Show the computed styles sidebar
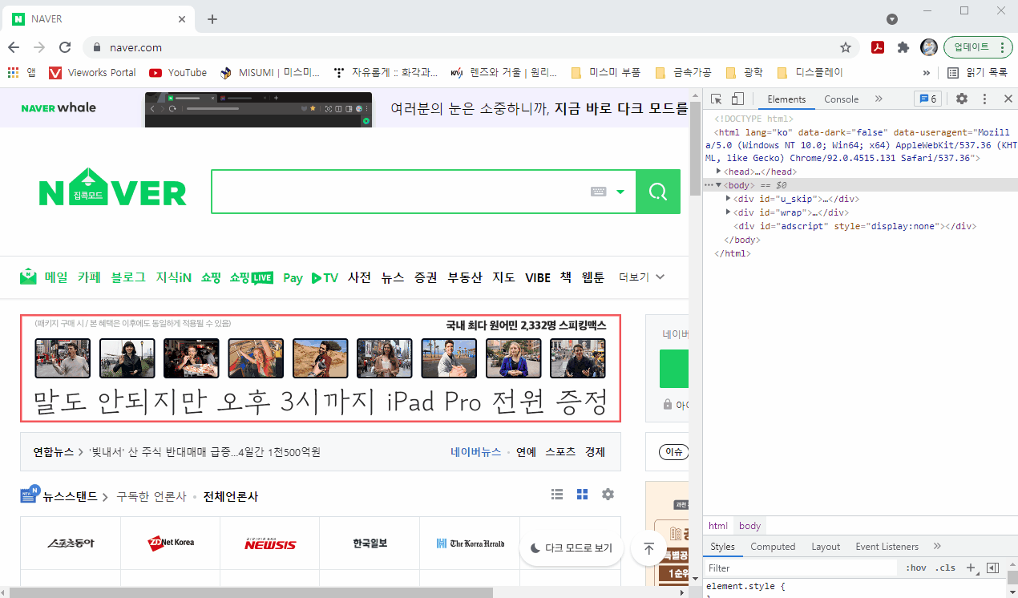Screen dimensions: 1018x598 click(x=992, y=568)
